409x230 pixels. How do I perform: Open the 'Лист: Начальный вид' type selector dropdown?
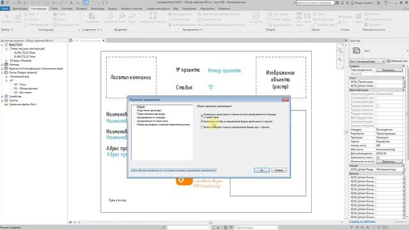[367, 61]
